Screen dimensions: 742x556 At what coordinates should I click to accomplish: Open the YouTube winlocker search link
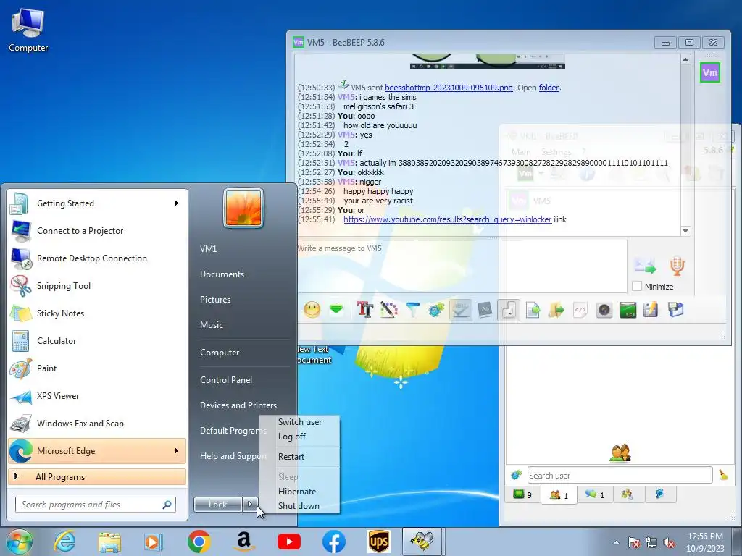pyautogui.click(x=447, y=219)
